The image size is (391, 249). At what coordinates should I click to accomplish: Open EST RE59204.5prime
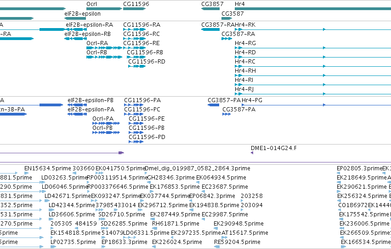click(237, 243)
